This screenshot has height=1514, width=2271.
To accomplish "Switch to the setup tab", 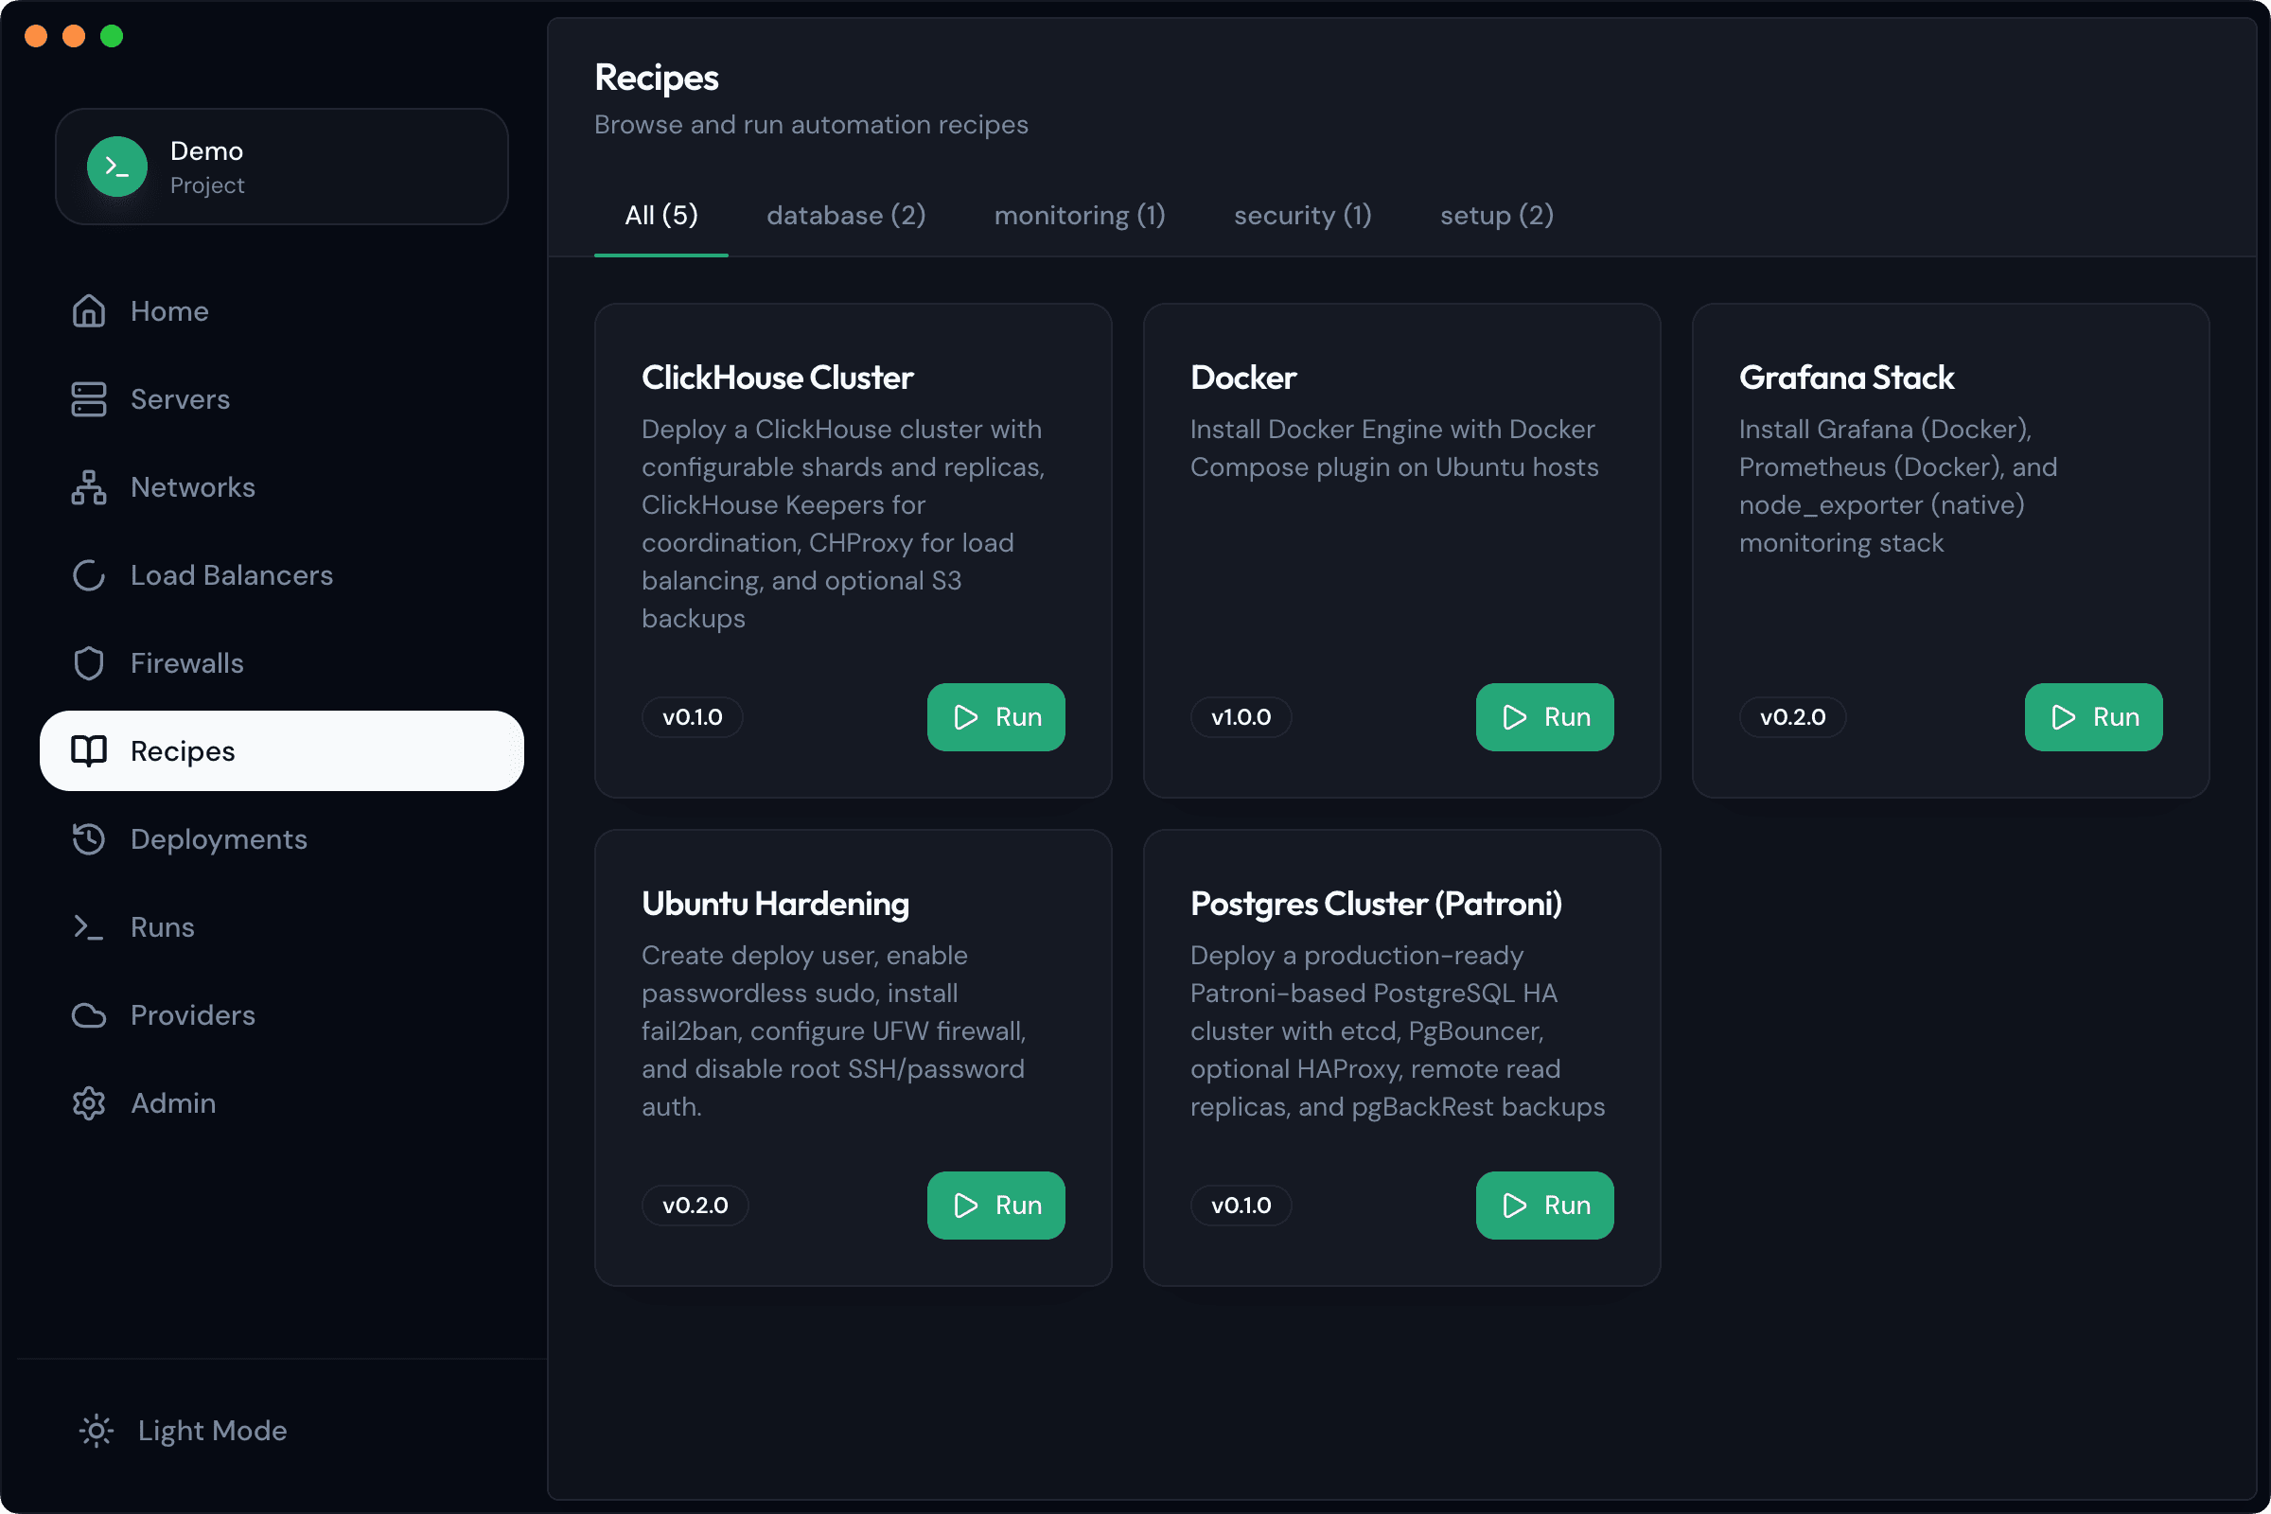I will [1496, 216].
